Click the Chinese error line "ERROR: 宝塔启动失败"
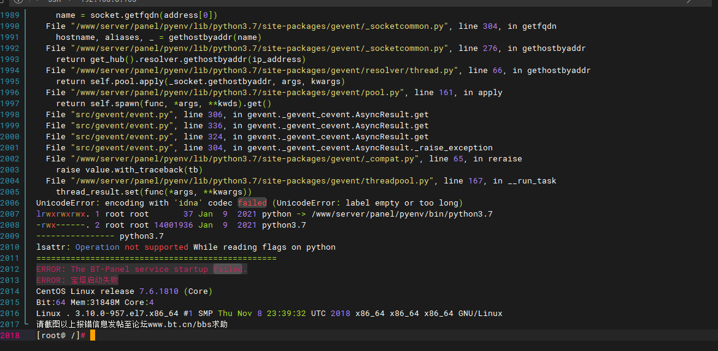 (x=77, y=280)
